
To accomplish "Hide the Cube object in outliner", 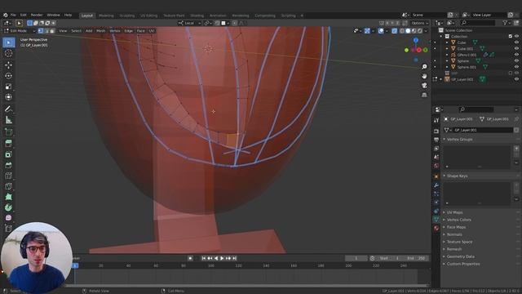I will click(516, 42).
